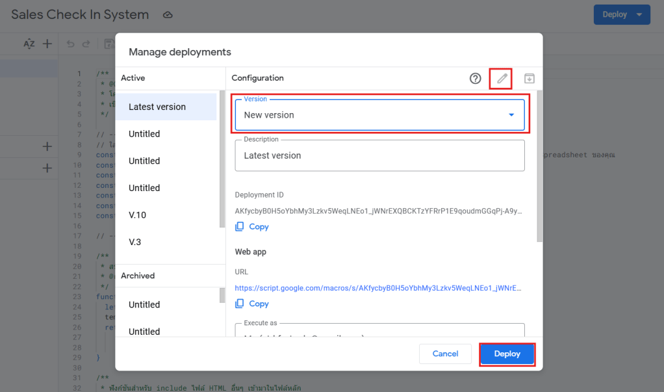Viewport: 664px width, 392px height.
Task: Click the cloud save status icon
Action: tap(168, 15)
